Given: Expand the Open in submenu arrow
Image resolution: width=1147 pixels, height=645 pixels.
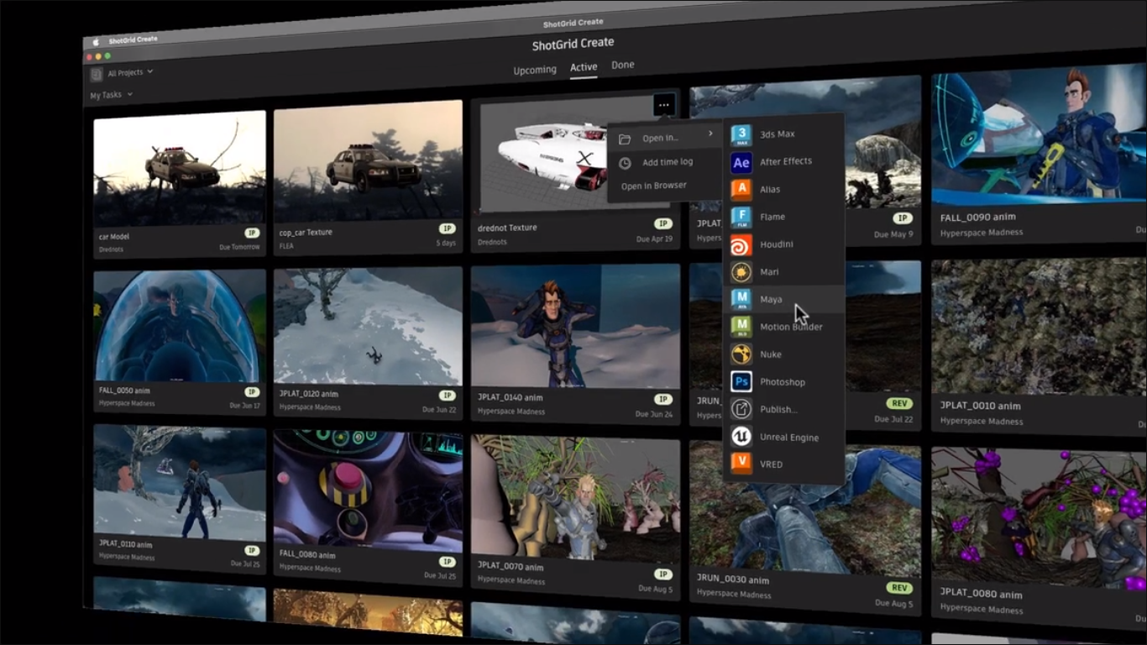Looking at the screenshot, I should (x=710, y=134).
